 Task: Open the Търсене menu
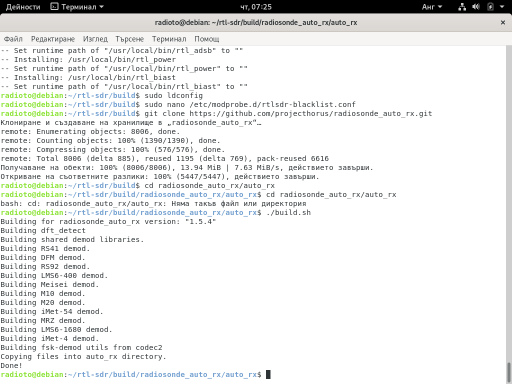(129, 39)
